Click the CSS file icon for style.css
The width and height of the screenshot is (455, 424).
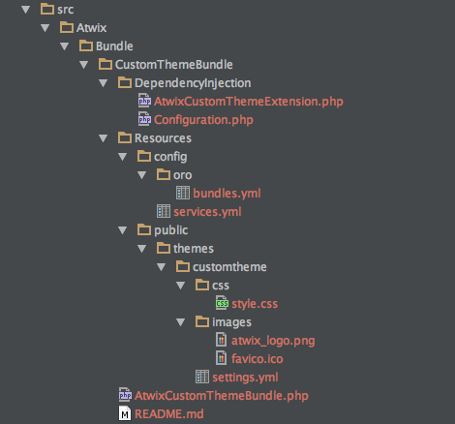coord(222,303)
